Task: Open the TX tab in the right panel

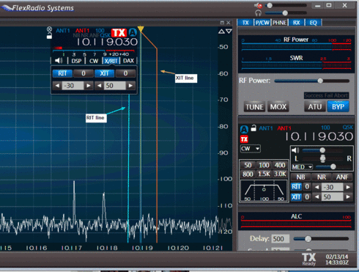Action: pyautogui.click(x=245, y=23)
